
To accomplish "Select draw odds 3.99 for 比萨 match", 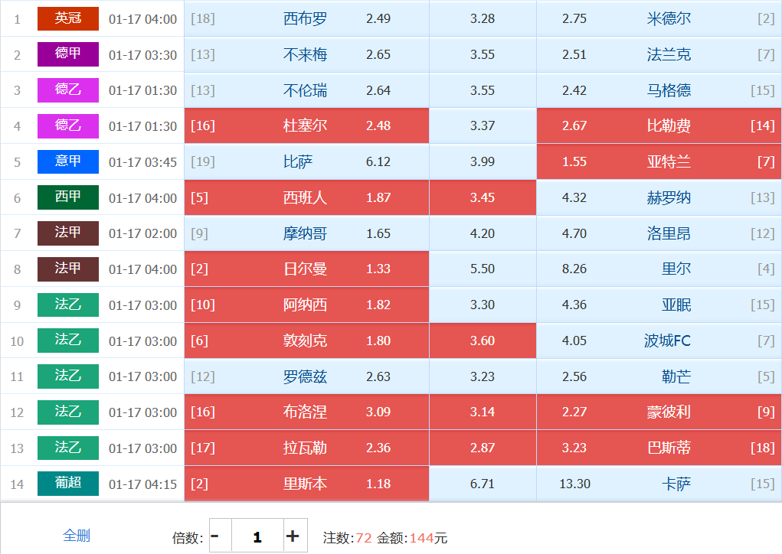I will 483,161.
